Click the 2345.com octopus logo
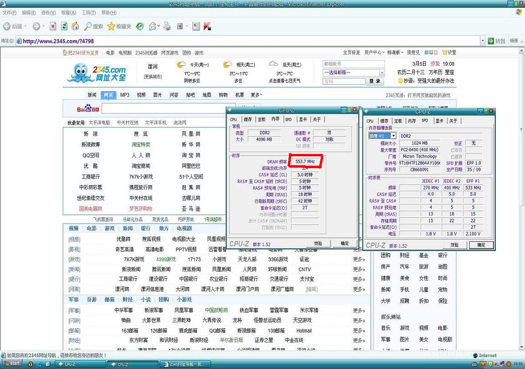 point(97,73)
